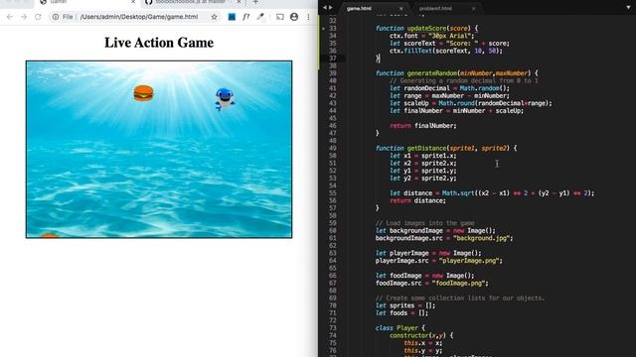The image size is (636, 357).
Task: Click the Live Action Game heading
Action: coord(159,43)
